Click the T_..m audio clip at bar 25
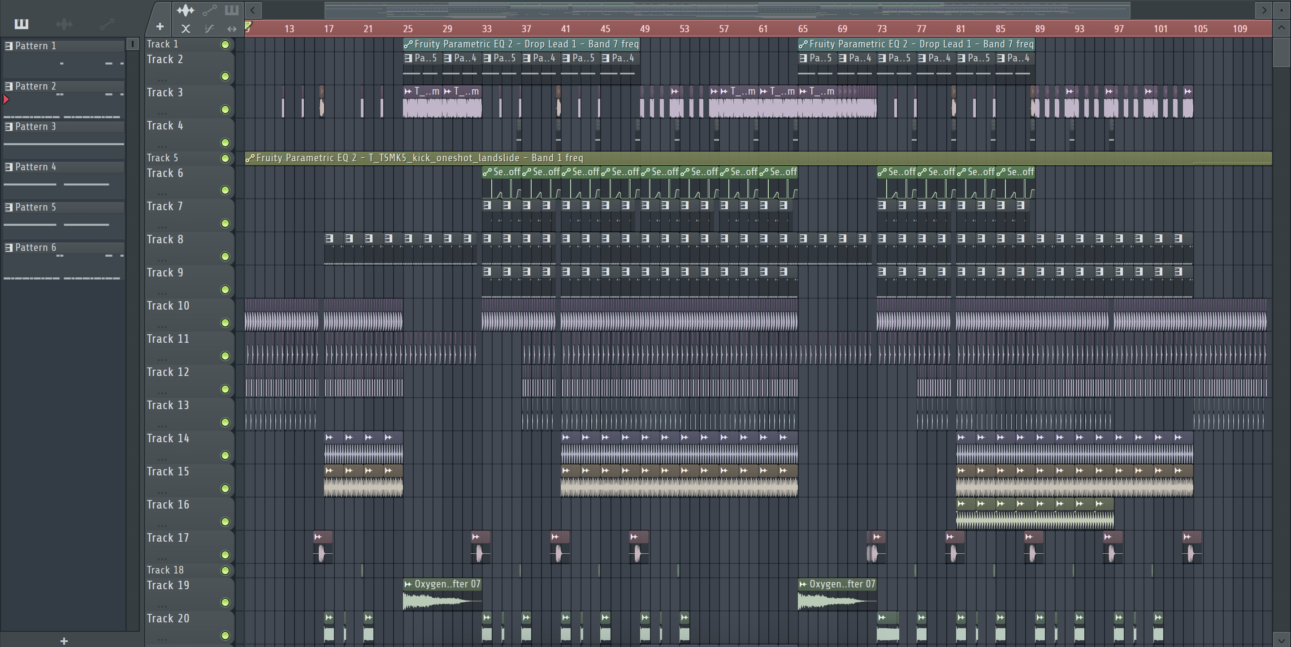Image resolution: width=1291 pixels, height=647 pixels. [422, 102]
